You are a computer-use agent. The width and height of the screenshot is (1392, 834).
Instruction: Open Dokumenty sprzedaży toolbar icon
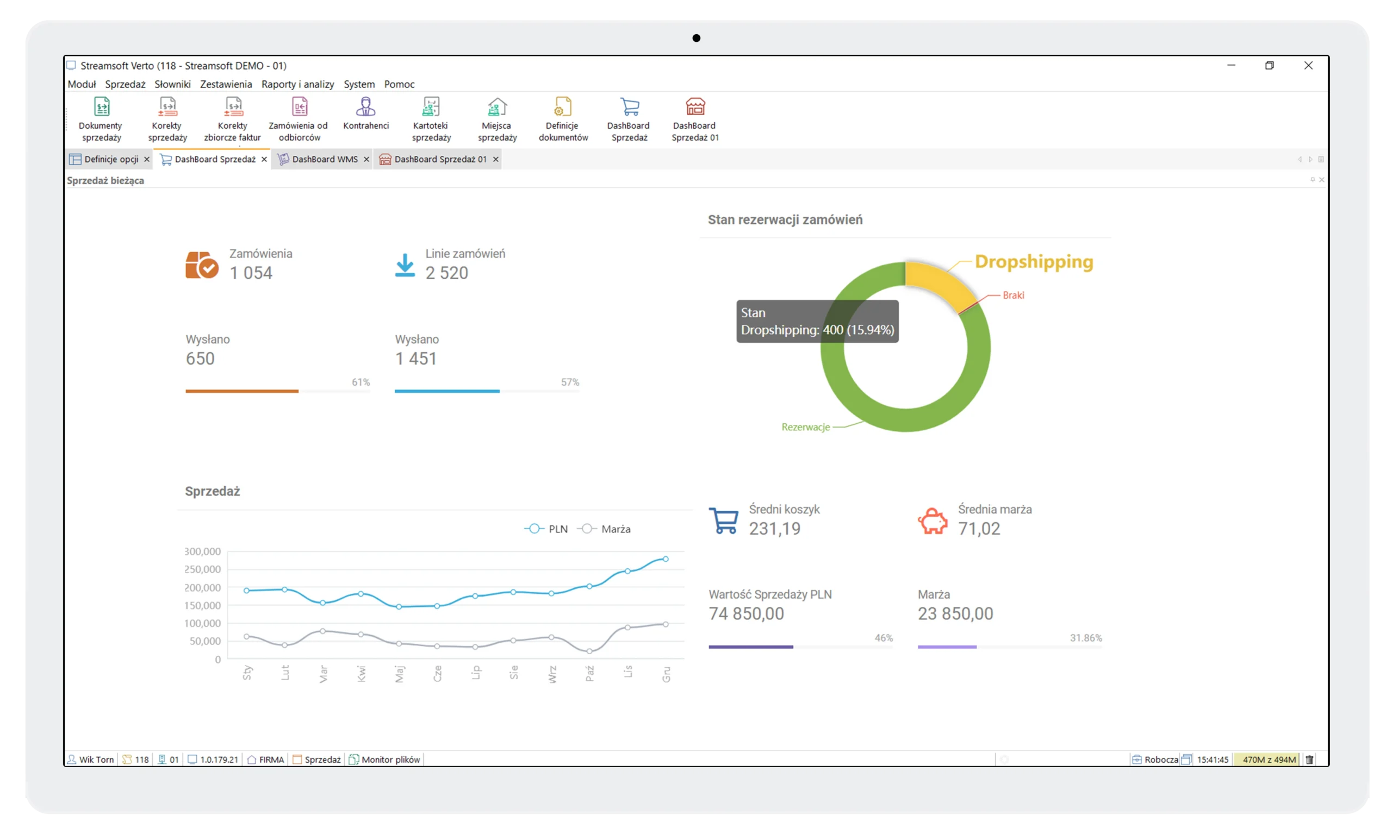101,107
